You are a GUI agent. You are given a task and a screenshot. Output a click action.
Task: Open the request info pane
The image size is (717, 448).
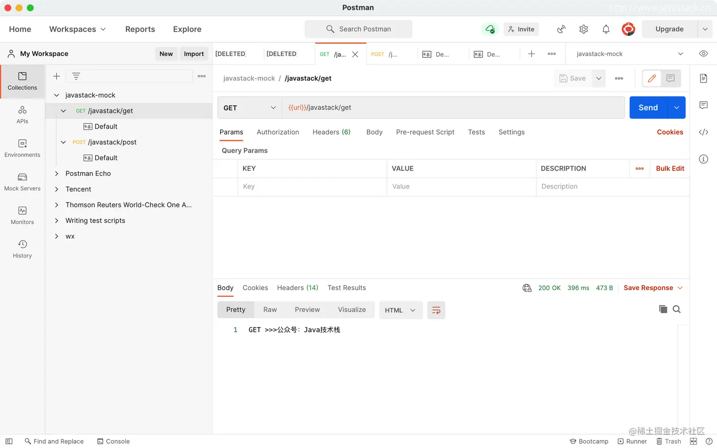(x=704, y=159)
